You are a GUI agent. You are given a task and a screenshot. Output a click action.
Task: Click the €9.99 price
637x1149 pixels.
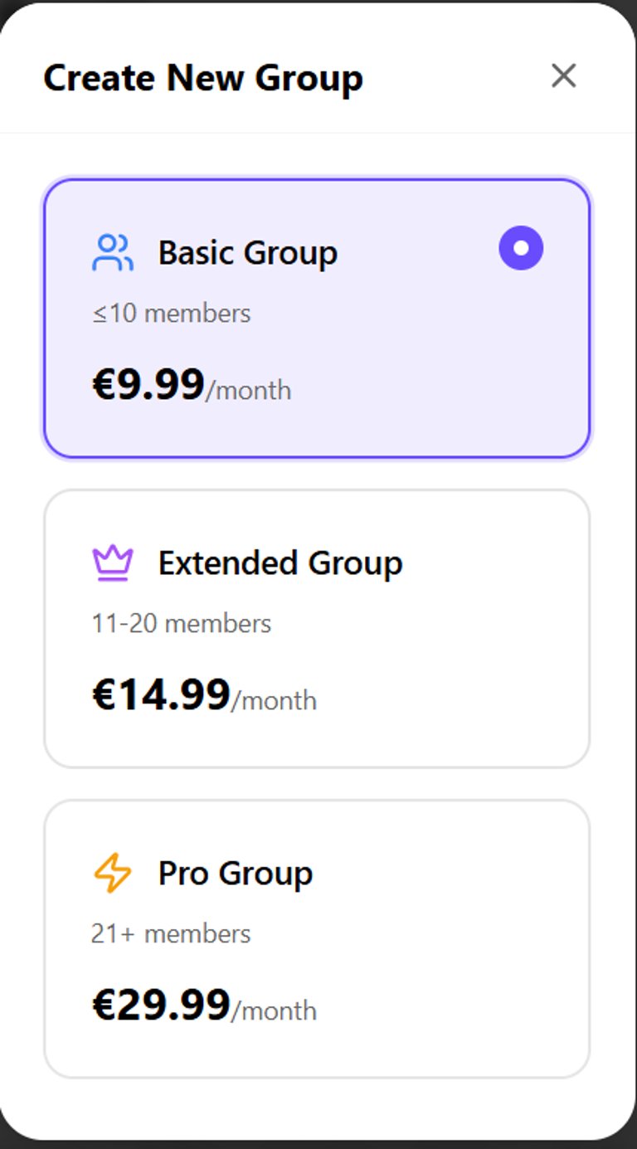[148, 385]
